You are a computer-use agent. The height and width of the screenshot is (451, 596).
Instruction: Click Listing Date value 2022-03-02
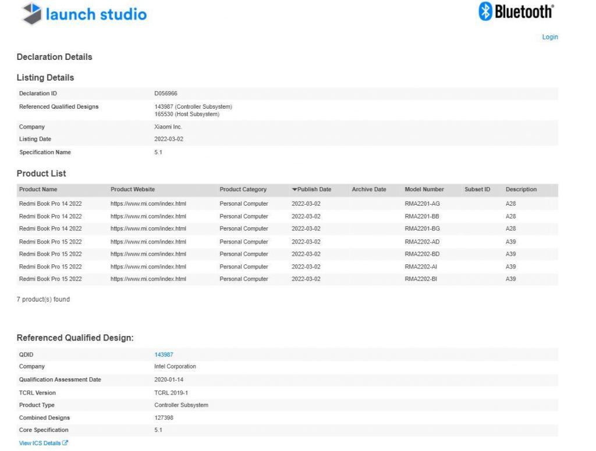click(x=169, y=139)
